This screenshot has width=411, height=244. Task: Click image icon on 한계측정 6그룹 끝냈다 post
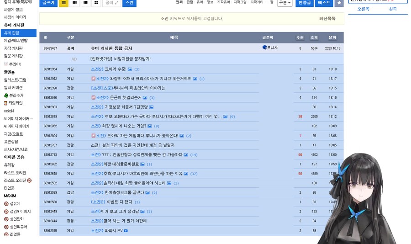148,192
